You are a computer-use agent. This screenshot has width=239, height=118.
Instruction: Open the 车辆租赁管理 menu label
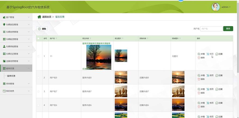tap(12, 39)
